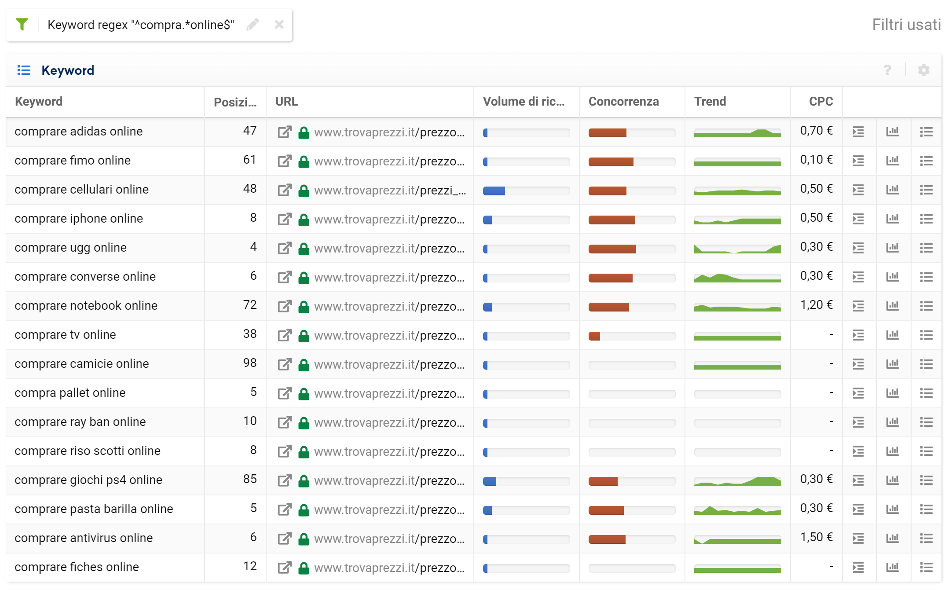Click keyword comprare iphone online
This screenshot has height=590, width=952.
point(79,219)
